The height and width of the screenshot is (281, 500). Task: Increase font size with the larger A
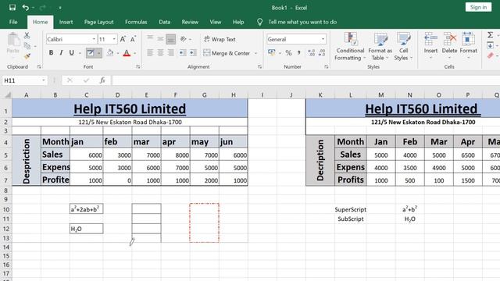pos(123,39)
